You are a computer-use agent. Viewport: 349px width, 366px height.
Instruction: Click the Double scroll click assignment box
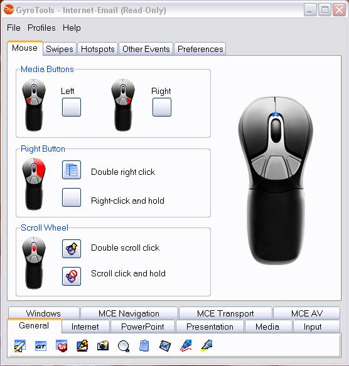[72, 249]
